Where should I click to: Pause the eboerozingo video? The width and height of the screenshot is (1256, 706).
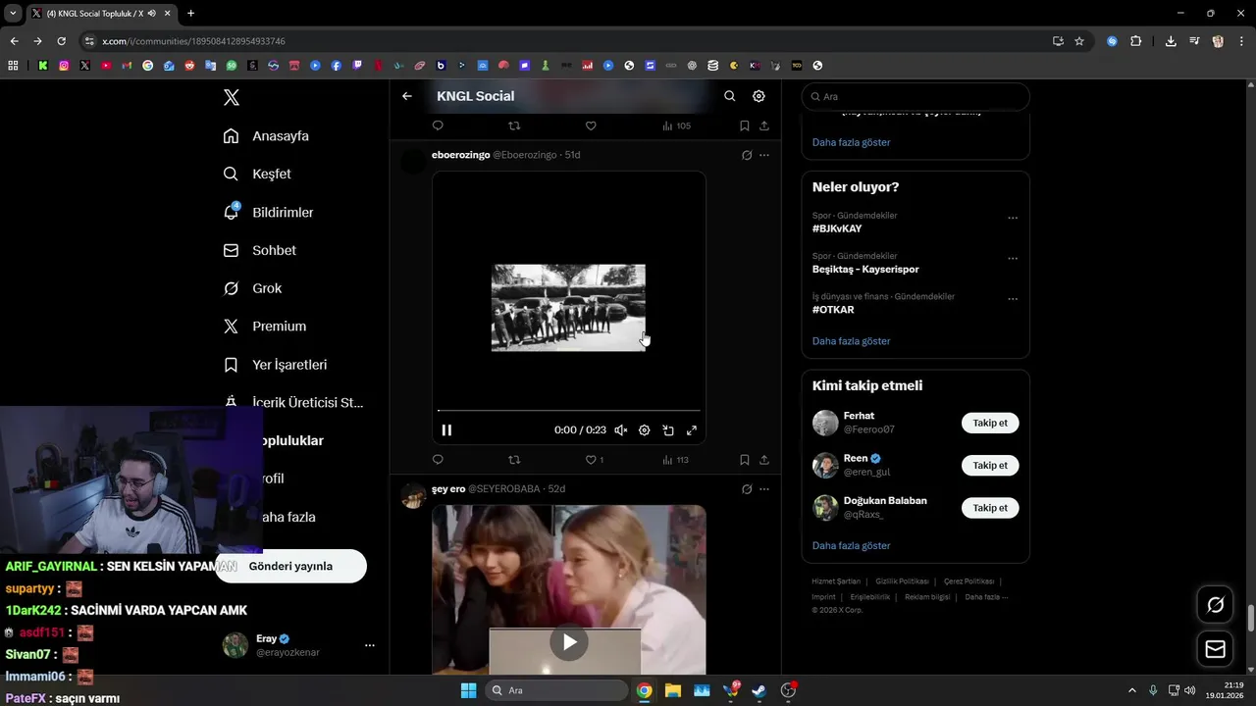(446, 429)
